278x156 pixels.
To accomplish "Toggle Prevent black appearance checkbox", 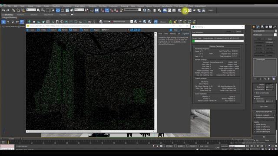I will [255, 120].
